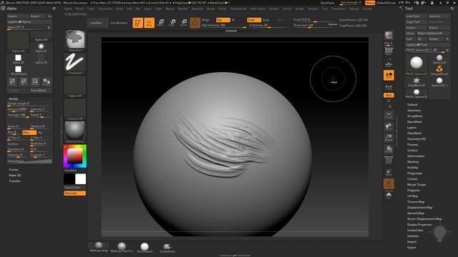This screenshot has width=458, height=257.
Task: Select the Sphere3D_1 tool
Action: 439,81
